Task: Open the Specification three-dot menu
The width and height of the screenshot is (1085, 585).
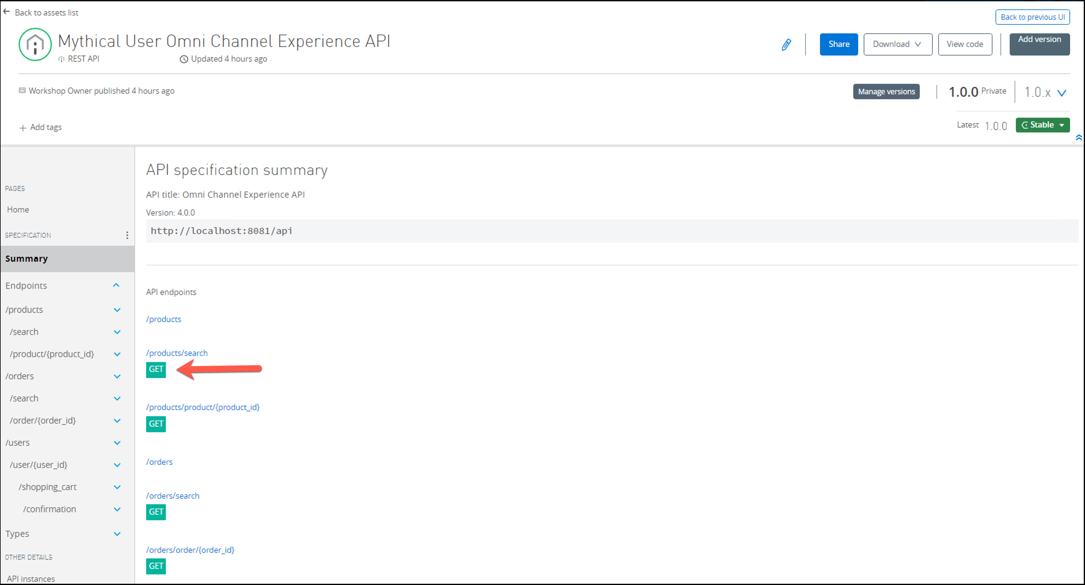Action: coord(127,235)
